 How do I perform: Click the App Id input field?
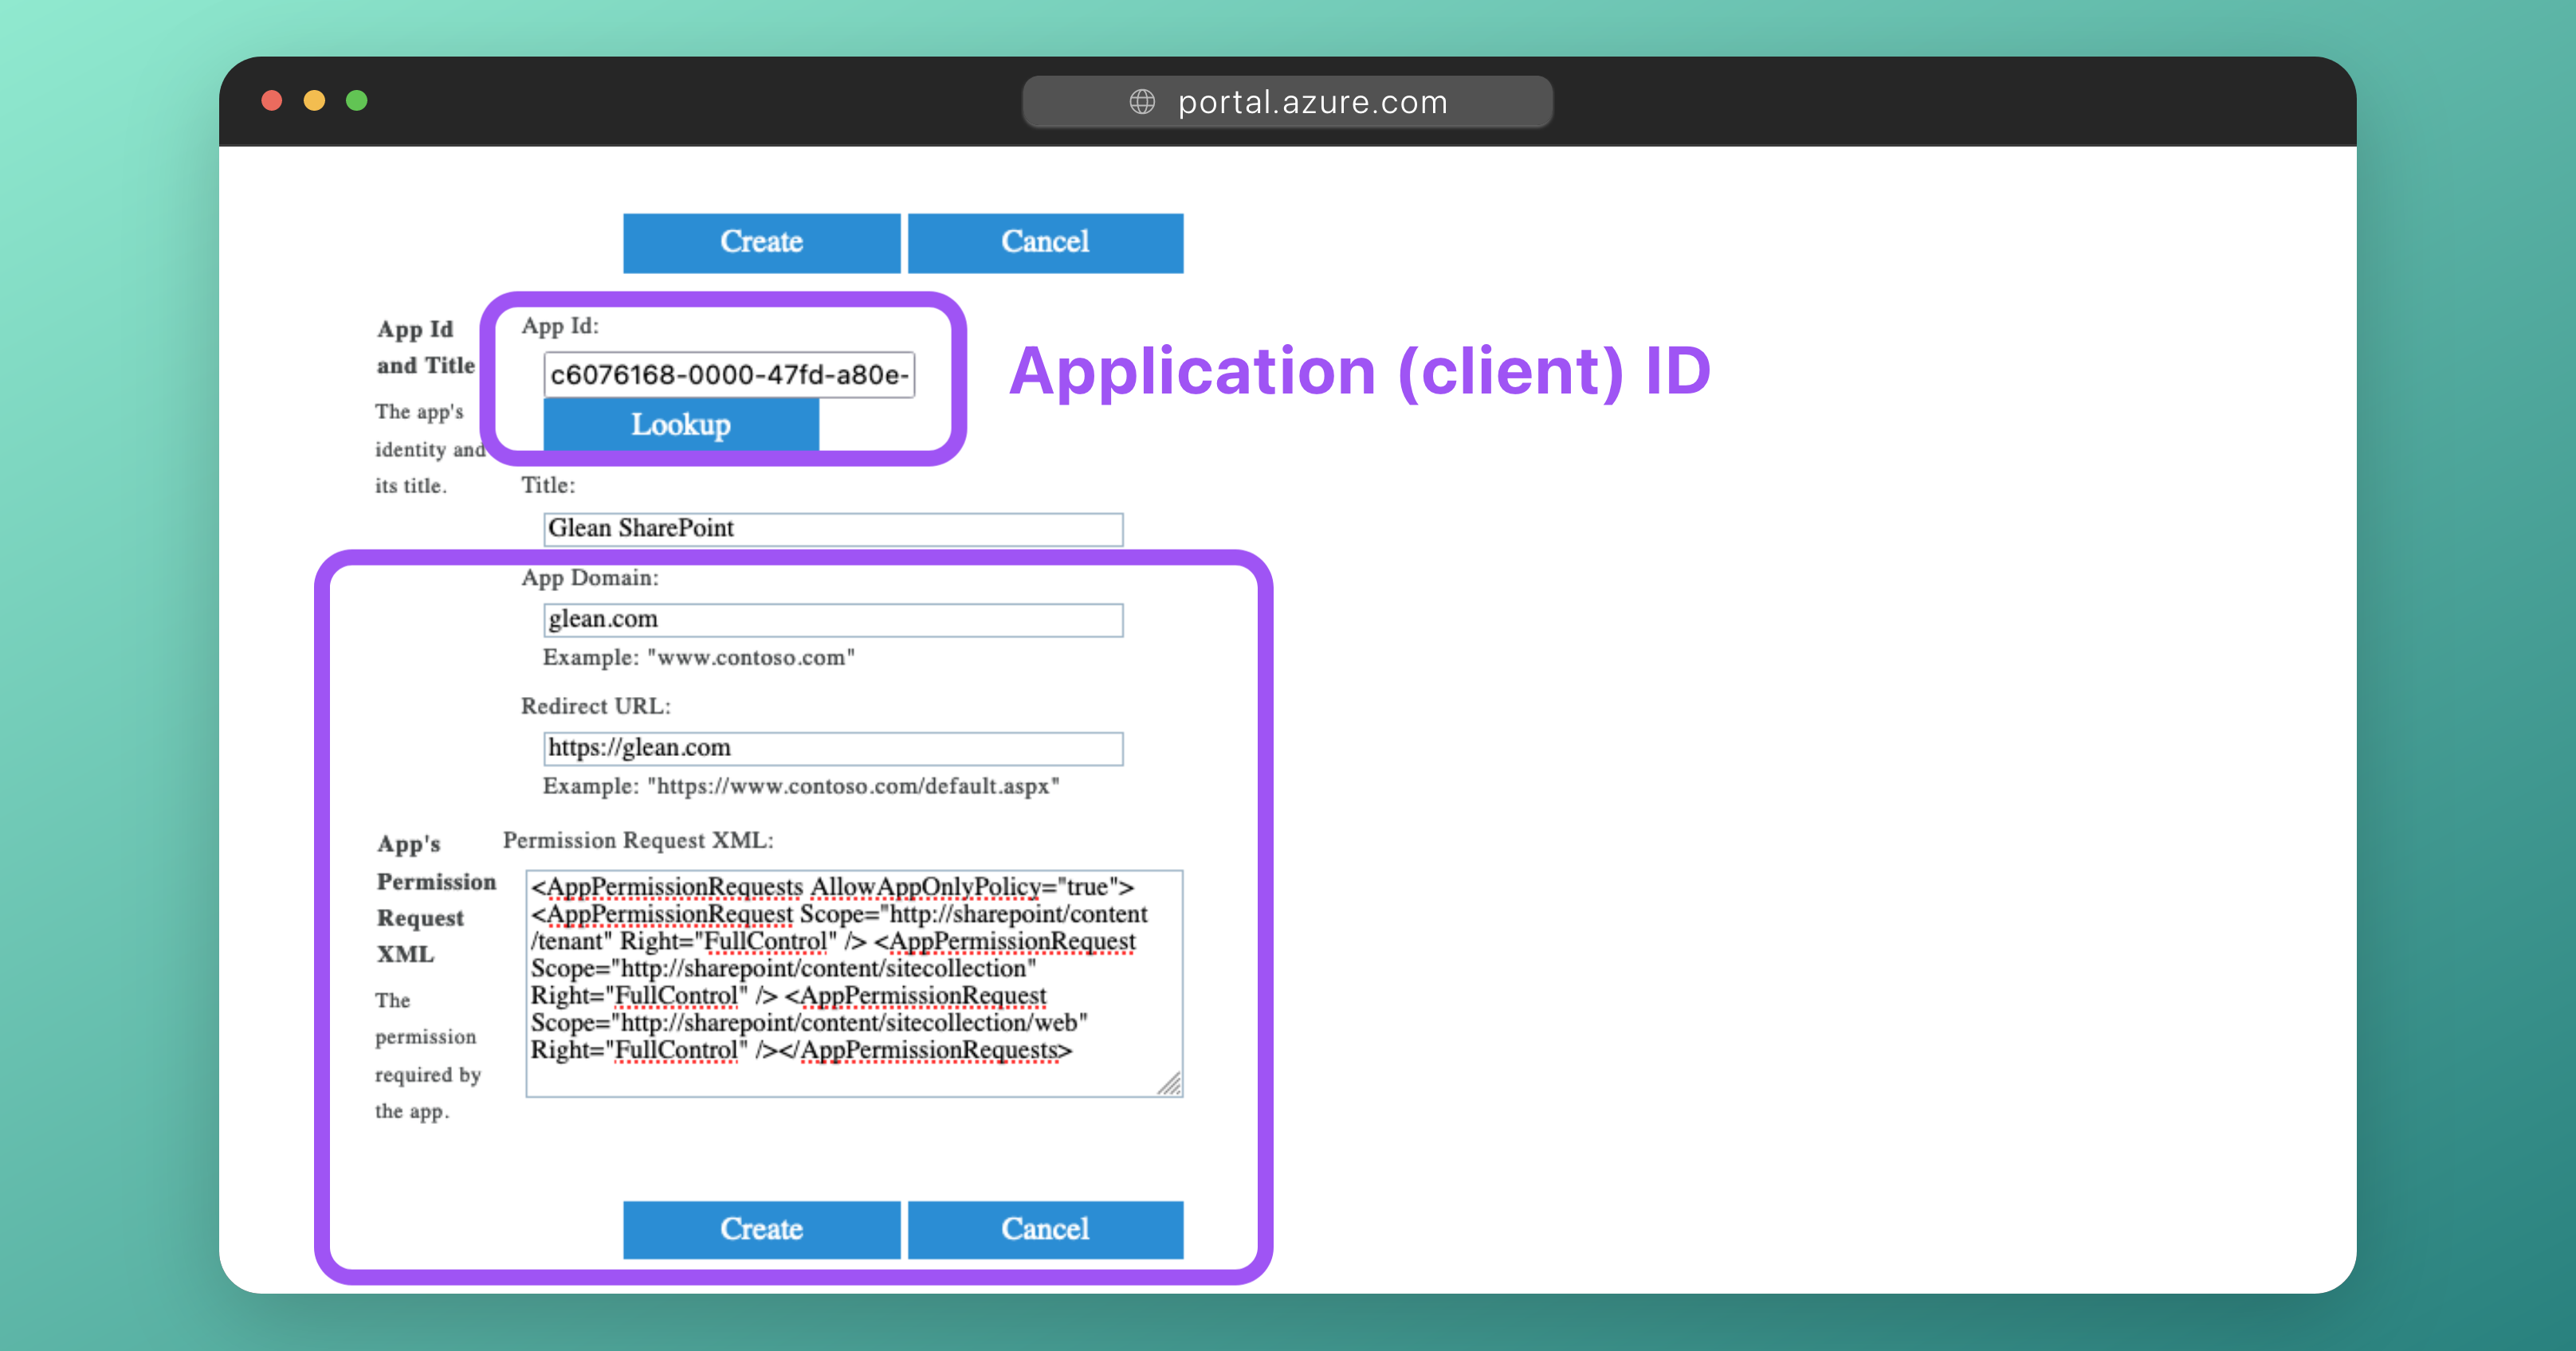pos(729,374)
